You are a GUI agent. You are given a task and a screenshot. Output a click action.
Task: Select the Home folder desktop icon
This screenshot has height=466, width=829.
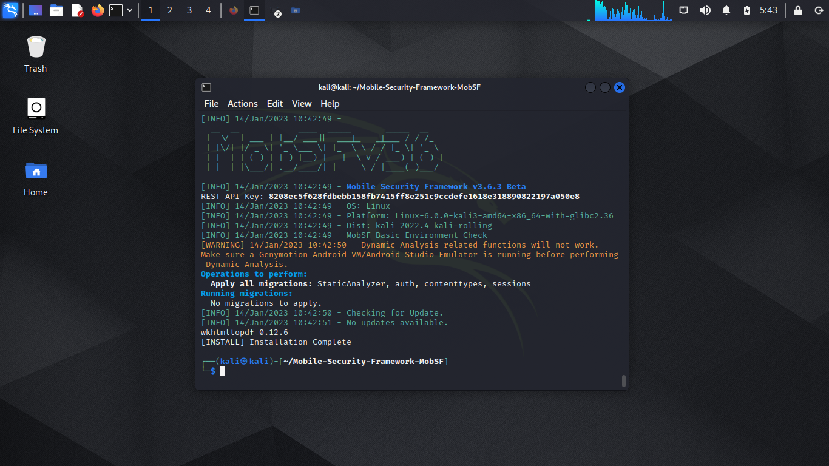coord(36,178)
